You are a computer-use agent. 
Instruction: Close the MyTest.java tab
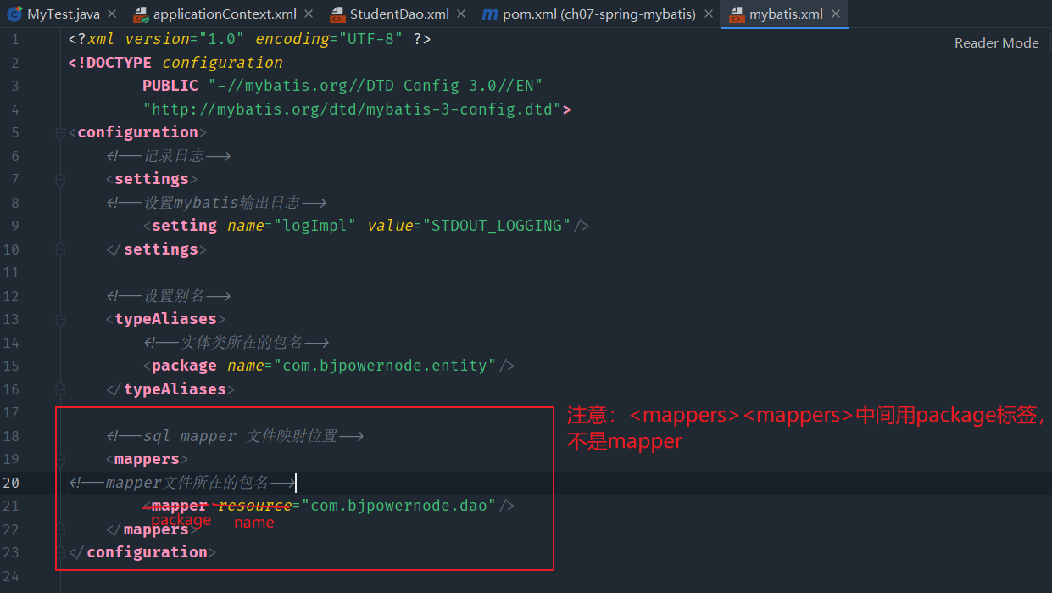pos(112,14)
